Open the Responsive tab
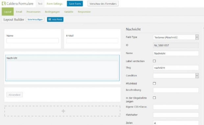 click(84, 12)
